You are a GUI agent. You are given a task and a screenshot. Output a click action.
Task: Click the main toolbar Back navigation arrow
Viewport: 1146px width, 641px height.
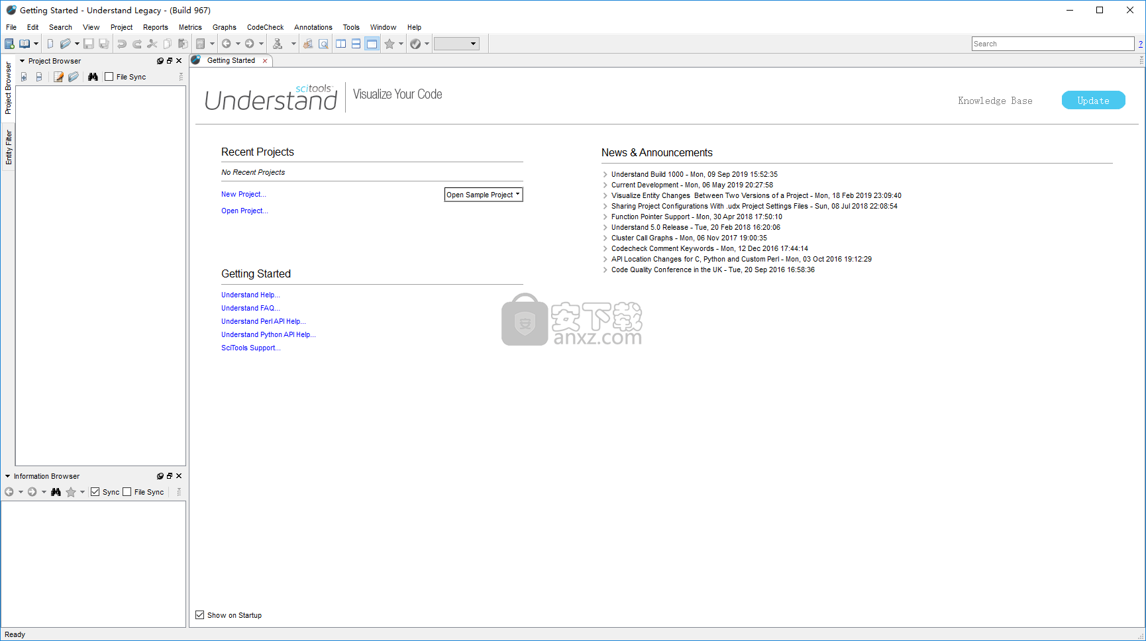tap(227, 44)
